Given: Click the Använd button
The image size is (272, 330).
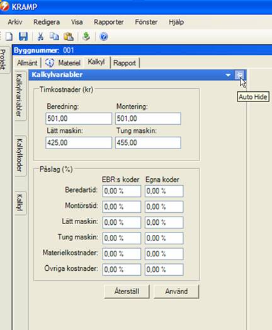Looking at the screenshot, I should pos(176,292).
